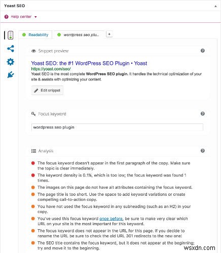Click the snippet URL https://yoast.com/seo/

[x=51, y=69]
